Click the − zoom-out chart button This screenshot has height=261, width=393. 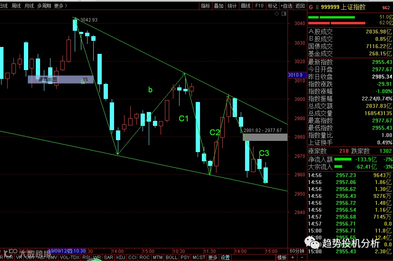tap(302, 258)
